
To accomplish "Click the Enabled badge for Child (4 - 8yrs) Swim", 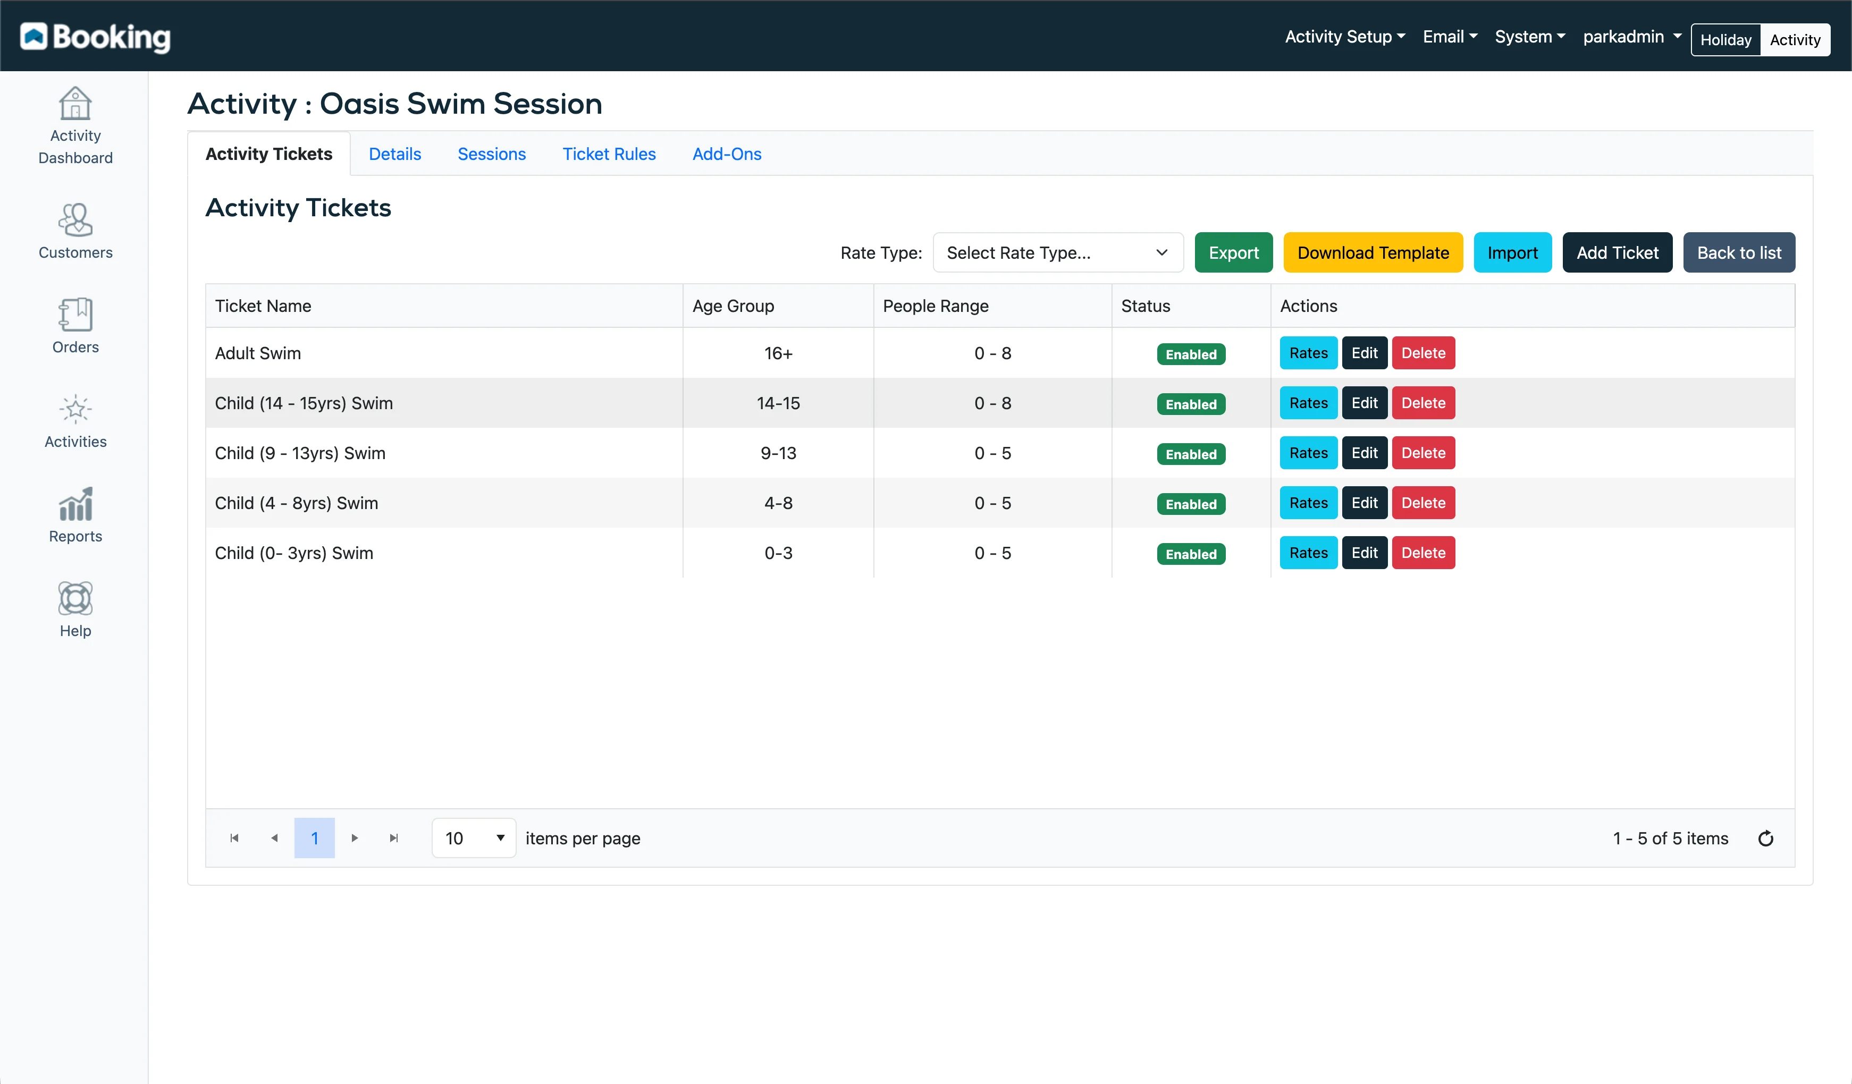I will [x=1191, y=504].
